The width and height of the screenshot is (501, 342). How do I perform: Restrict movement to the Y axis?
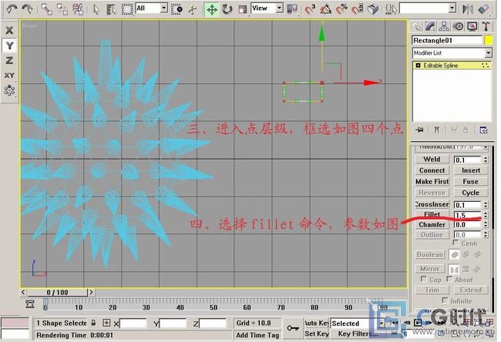click(9, 45)
